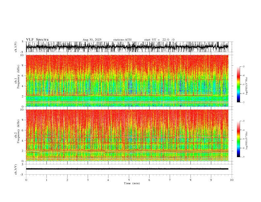
Task: Click the ch.2 colorbar "log(PSD)(V²/Hz)" label
Action: click(247, 141)
